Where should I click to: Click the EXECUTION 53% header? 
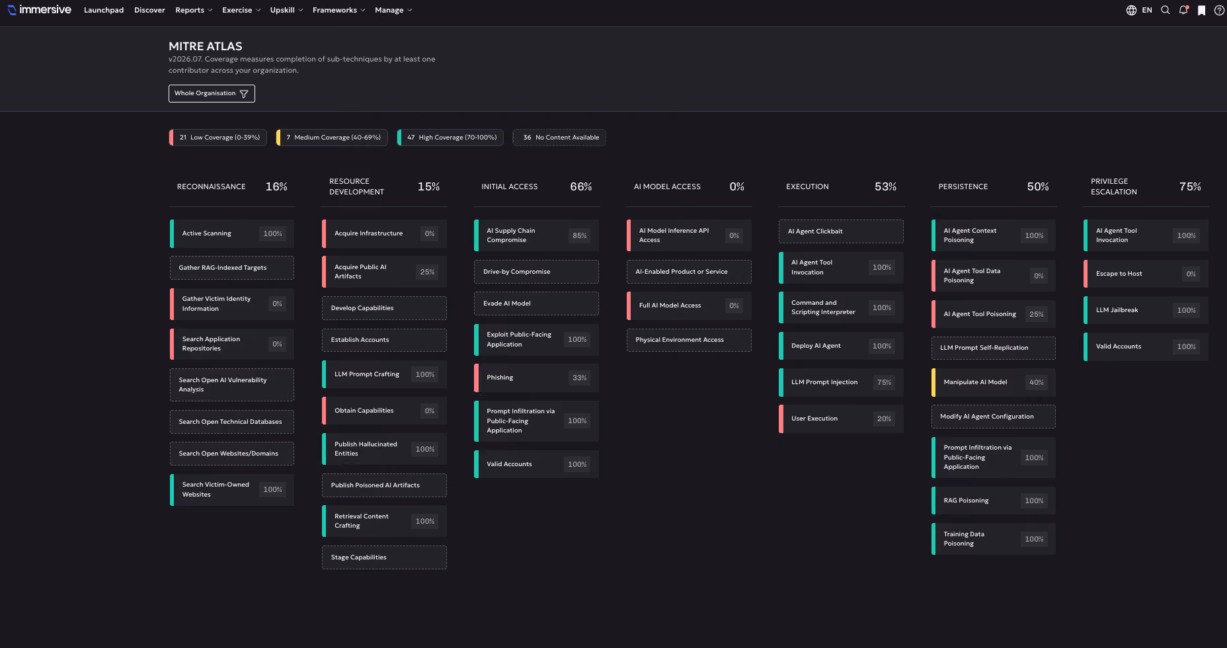pyautogui.click(x=841, y=186)
